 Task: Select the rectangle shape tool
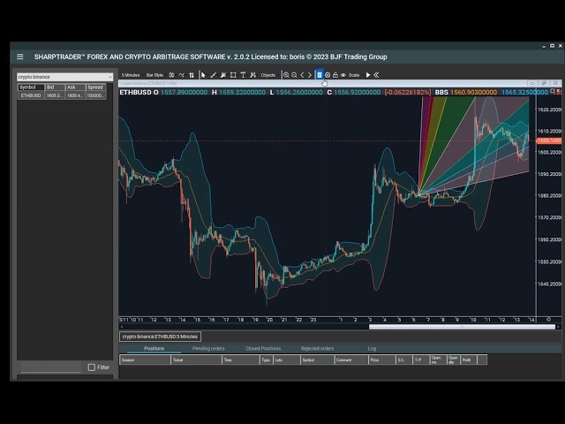(x=233, y=75)
